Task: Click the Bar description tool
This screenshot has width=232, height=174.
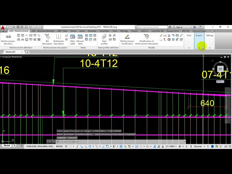Action: pos(47,40)
